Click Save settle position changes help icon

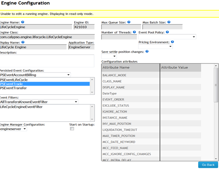click(147, 51)
